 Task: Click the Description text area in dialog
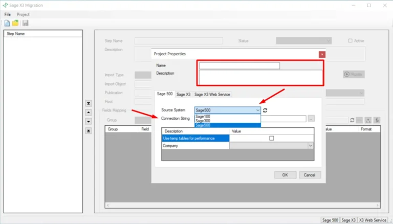(261, 77)
